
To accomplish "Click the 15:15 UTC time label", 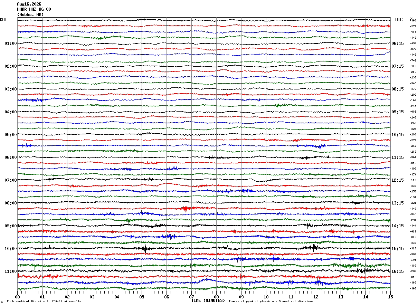I will (x=398, y=249).
